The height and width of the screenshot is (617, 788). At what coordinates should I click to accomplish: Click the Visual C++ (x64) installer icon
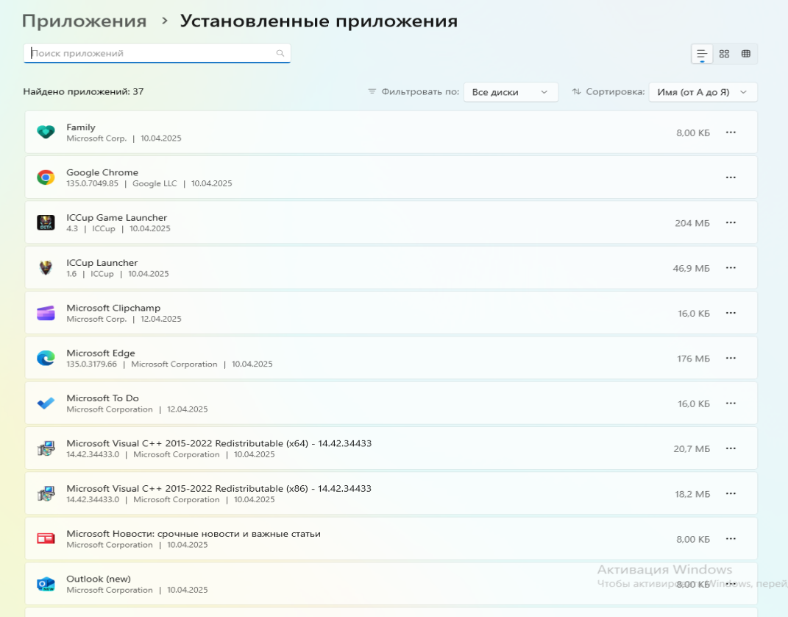click(x=46, y=448)
